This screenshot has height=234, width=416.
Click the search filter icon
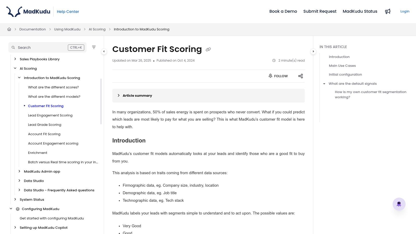click(x=94, y=47)
